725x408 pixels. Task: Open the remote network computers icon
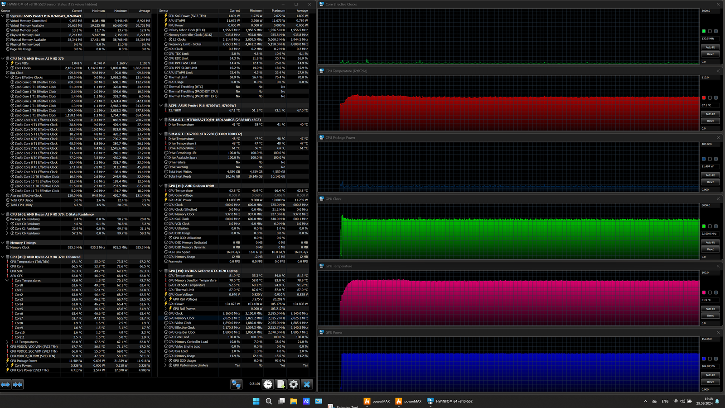[x=236, y=384]
